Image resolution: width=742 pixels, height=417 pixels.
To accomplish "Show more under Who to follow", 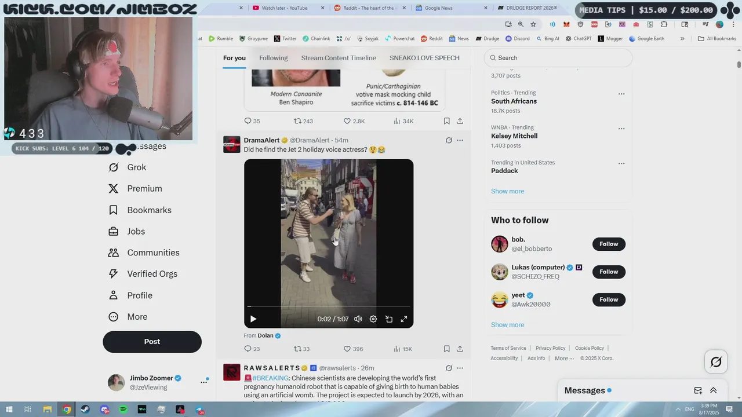I will (507, 325).
